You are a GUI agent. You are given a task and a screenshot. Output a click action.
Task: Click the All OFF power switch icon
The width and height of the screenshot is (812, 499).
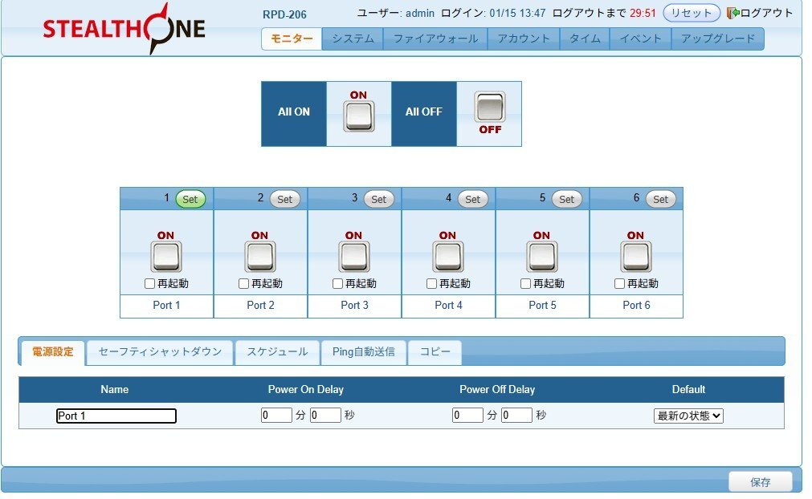tap(489, 107)
